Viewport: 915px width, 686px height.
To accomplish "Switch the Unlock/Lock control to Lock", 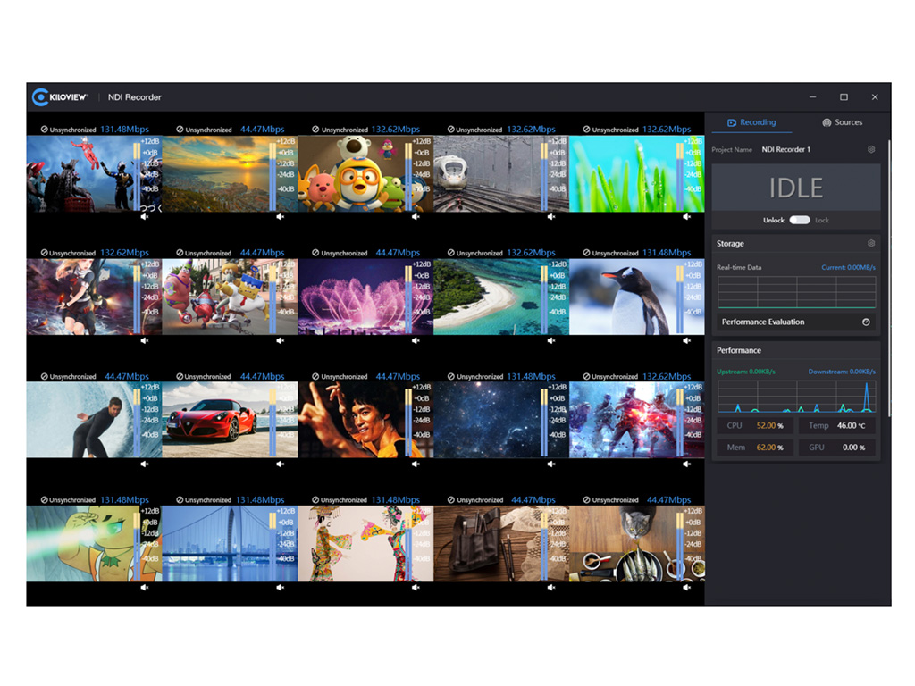I will click(x=801, y=219).
